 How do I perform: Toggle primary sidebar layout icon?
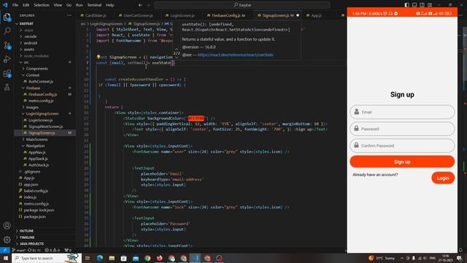(407, 5)
